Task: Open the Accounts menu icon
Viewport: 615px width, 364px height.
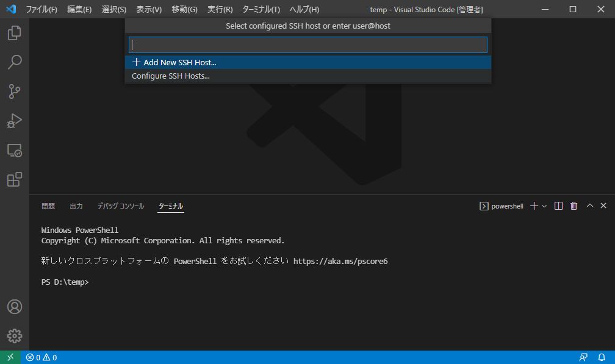Action: pos(15,307)
